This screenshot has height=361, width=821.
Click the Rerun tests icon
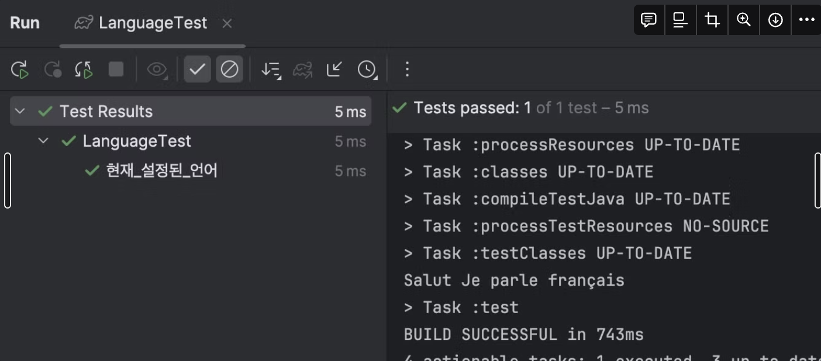click(20, 70)
